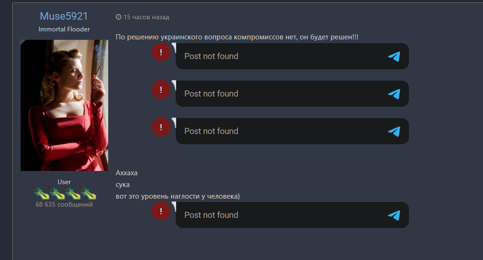Click the second "Post not found" text

point(211,94)
